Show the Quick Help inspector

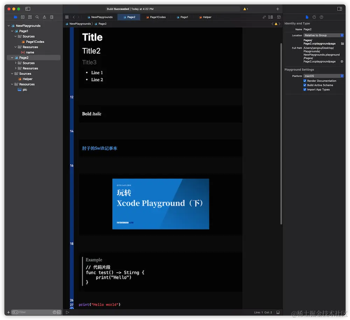tap(321, 17)
